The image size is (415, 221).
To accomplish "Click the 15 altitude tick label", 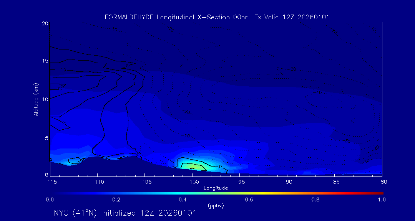I will (45, 61).
